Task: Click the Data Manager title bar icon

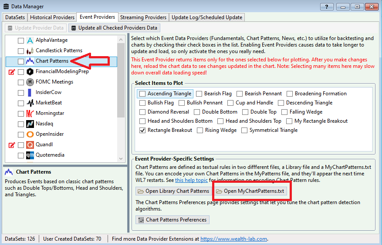Action: tap(6, 7)
